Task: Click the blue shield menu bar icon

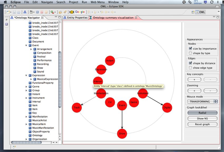Action: click(205, 2)
